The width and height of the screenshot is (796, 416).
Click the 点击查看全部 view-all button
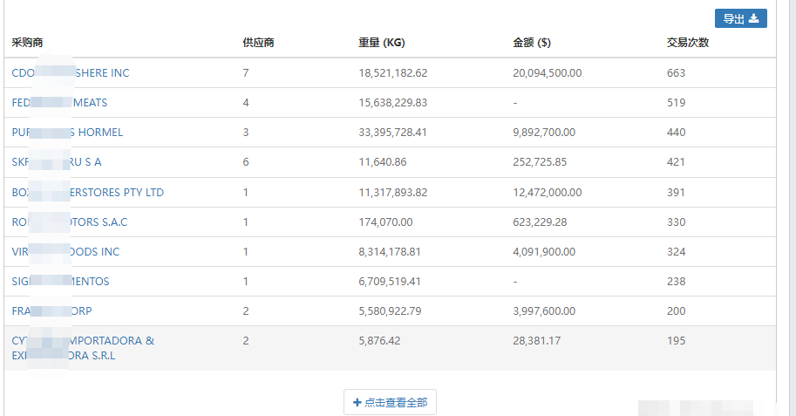click(x=390, y=402)
